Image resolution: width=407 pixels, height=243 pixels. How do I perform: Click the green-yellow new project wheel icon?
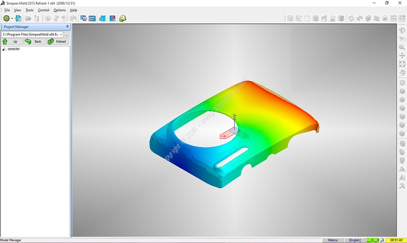(6, 18)
